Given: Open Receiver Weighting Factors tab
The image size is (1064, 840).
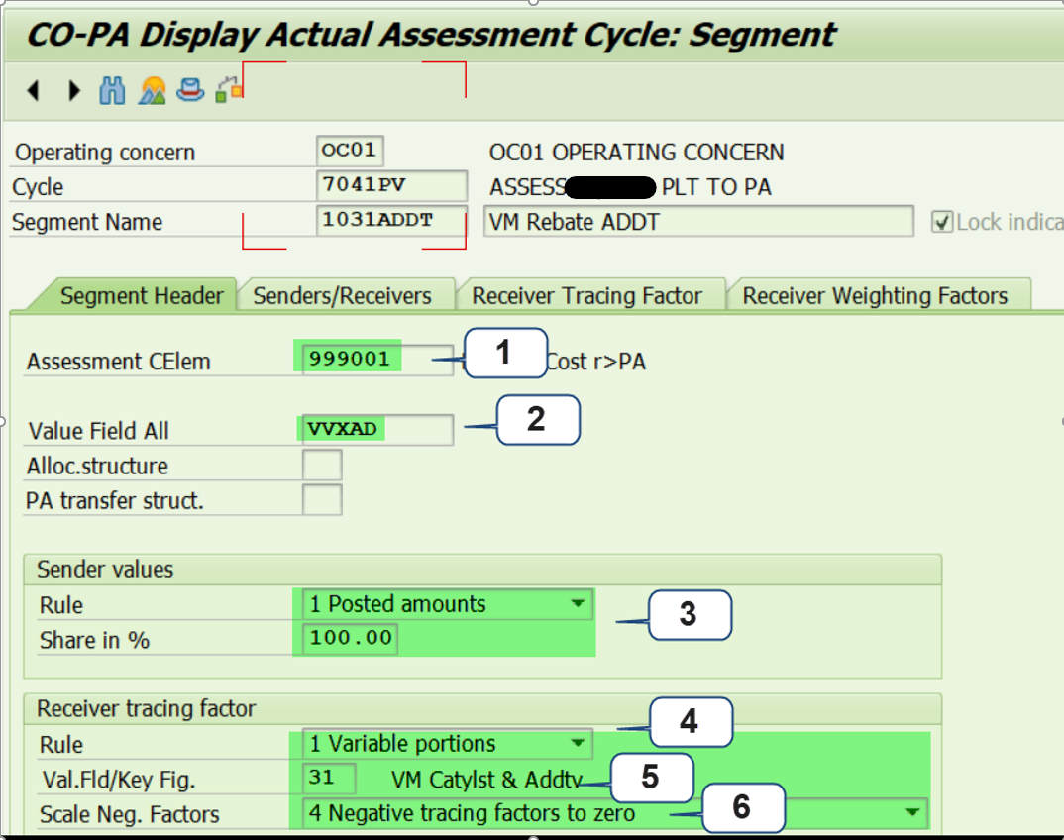Looking at the screenshot, I should (875, 296).
